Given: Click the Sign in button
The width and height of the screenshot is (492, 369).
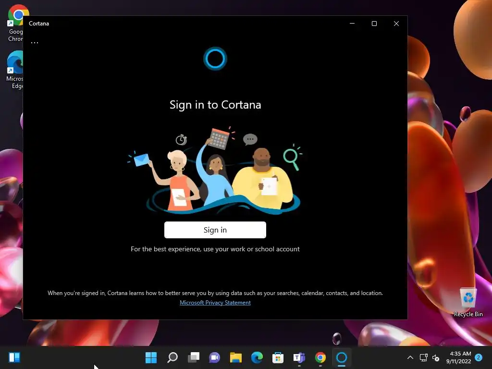Looking at the screenshot, I should [215, 230].
